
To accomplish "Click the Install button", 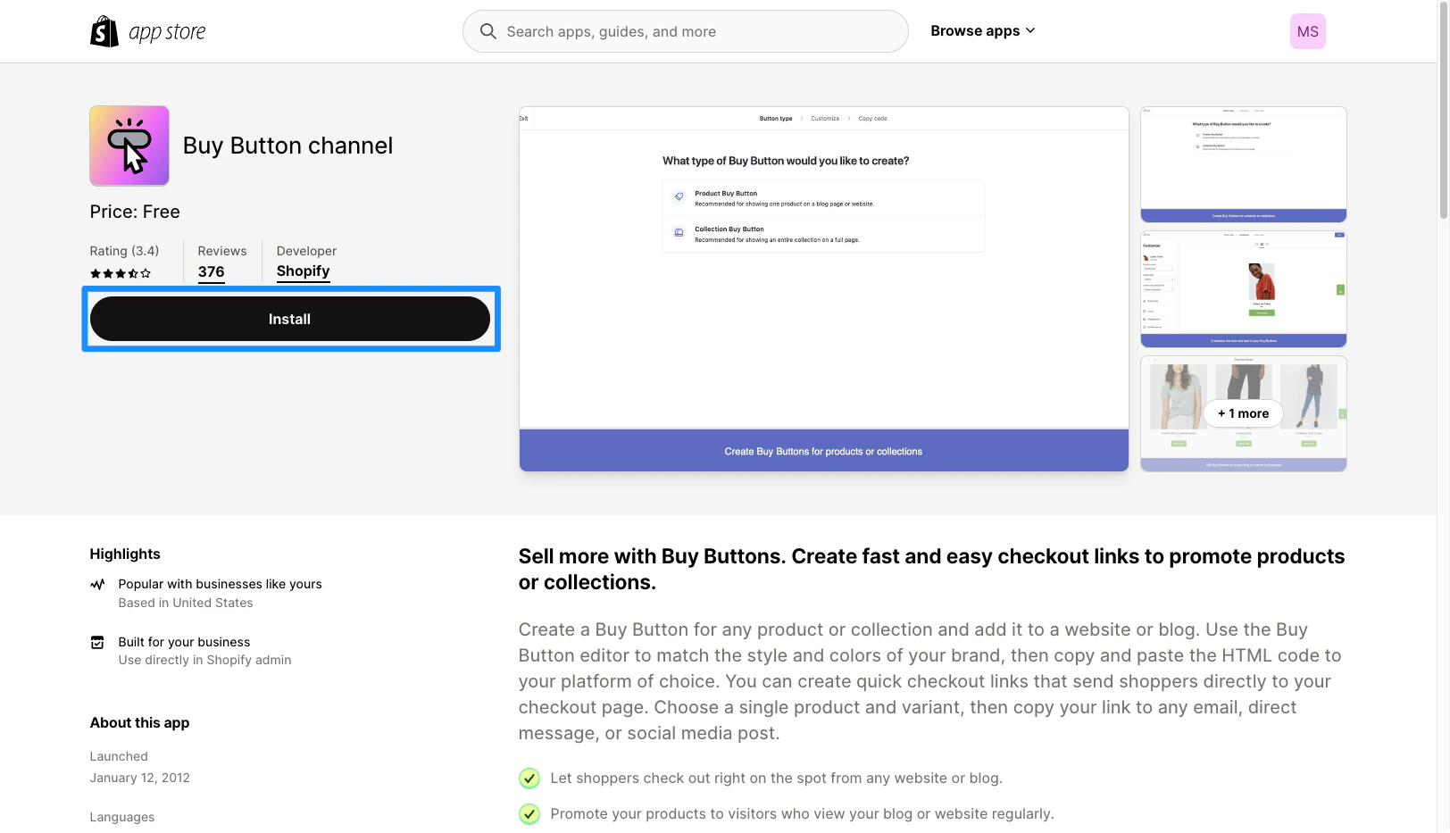I will coord(289,319).
